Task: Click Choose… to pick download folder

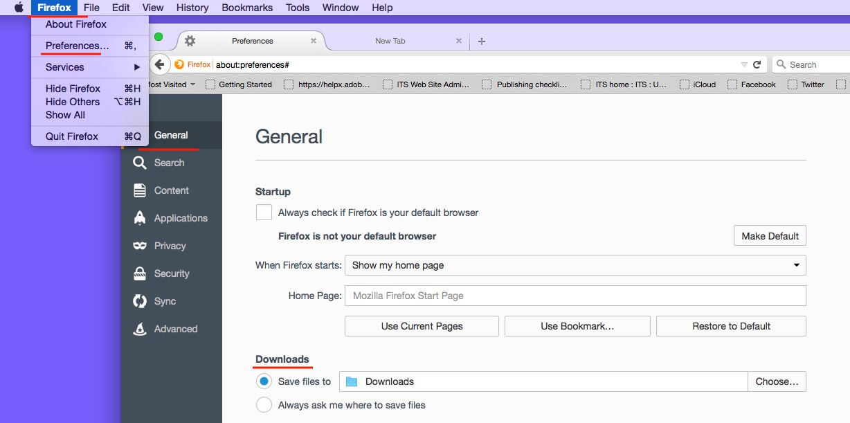Action: coord(777,381)
